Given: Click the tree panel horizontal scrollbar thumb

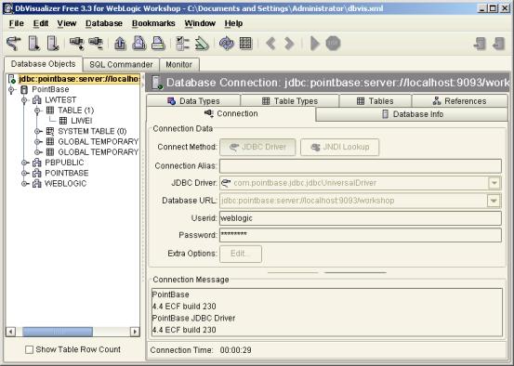Looking at the screenshot, I should [58, 332].
